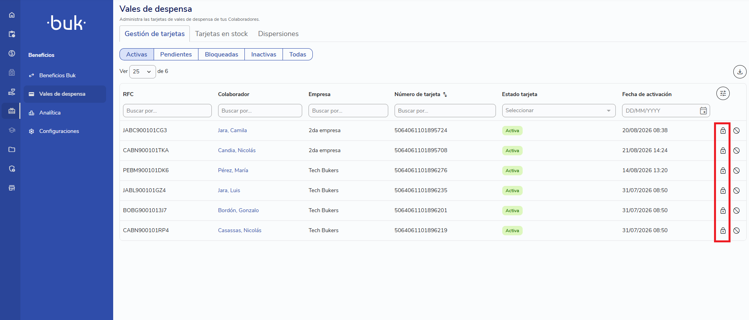The image size is (749, 320).
Task: Select card number 5064061101895708
Action: [421, 150]
